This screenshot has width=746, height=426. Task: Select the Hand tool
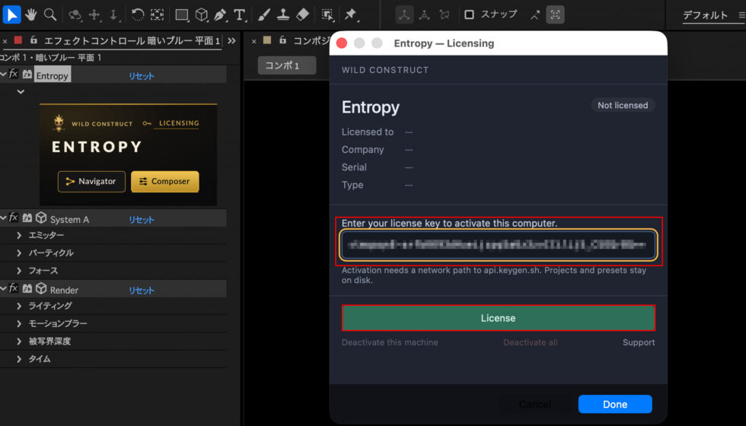pyautogui.click(x=31, y=14)
